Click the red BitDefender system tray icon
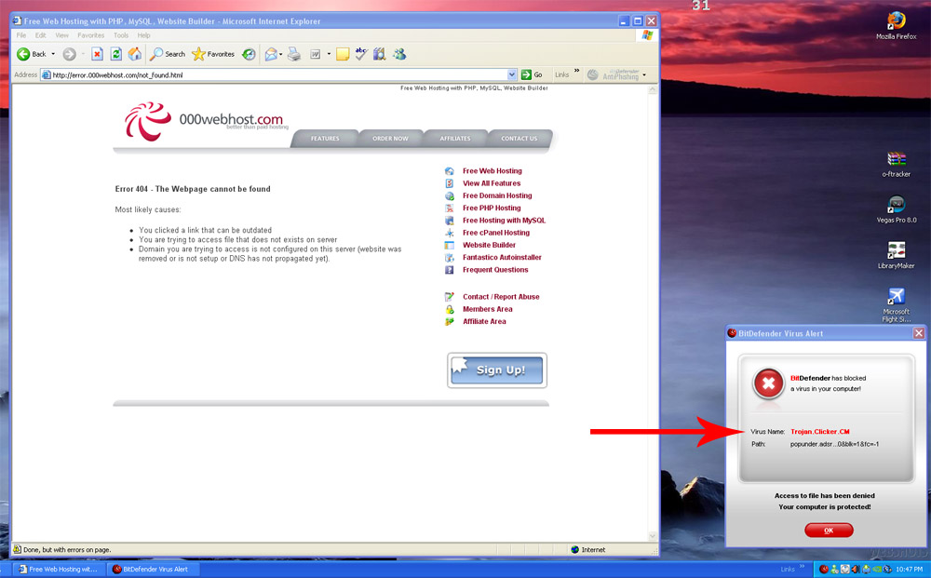 [x=824, y=569]
